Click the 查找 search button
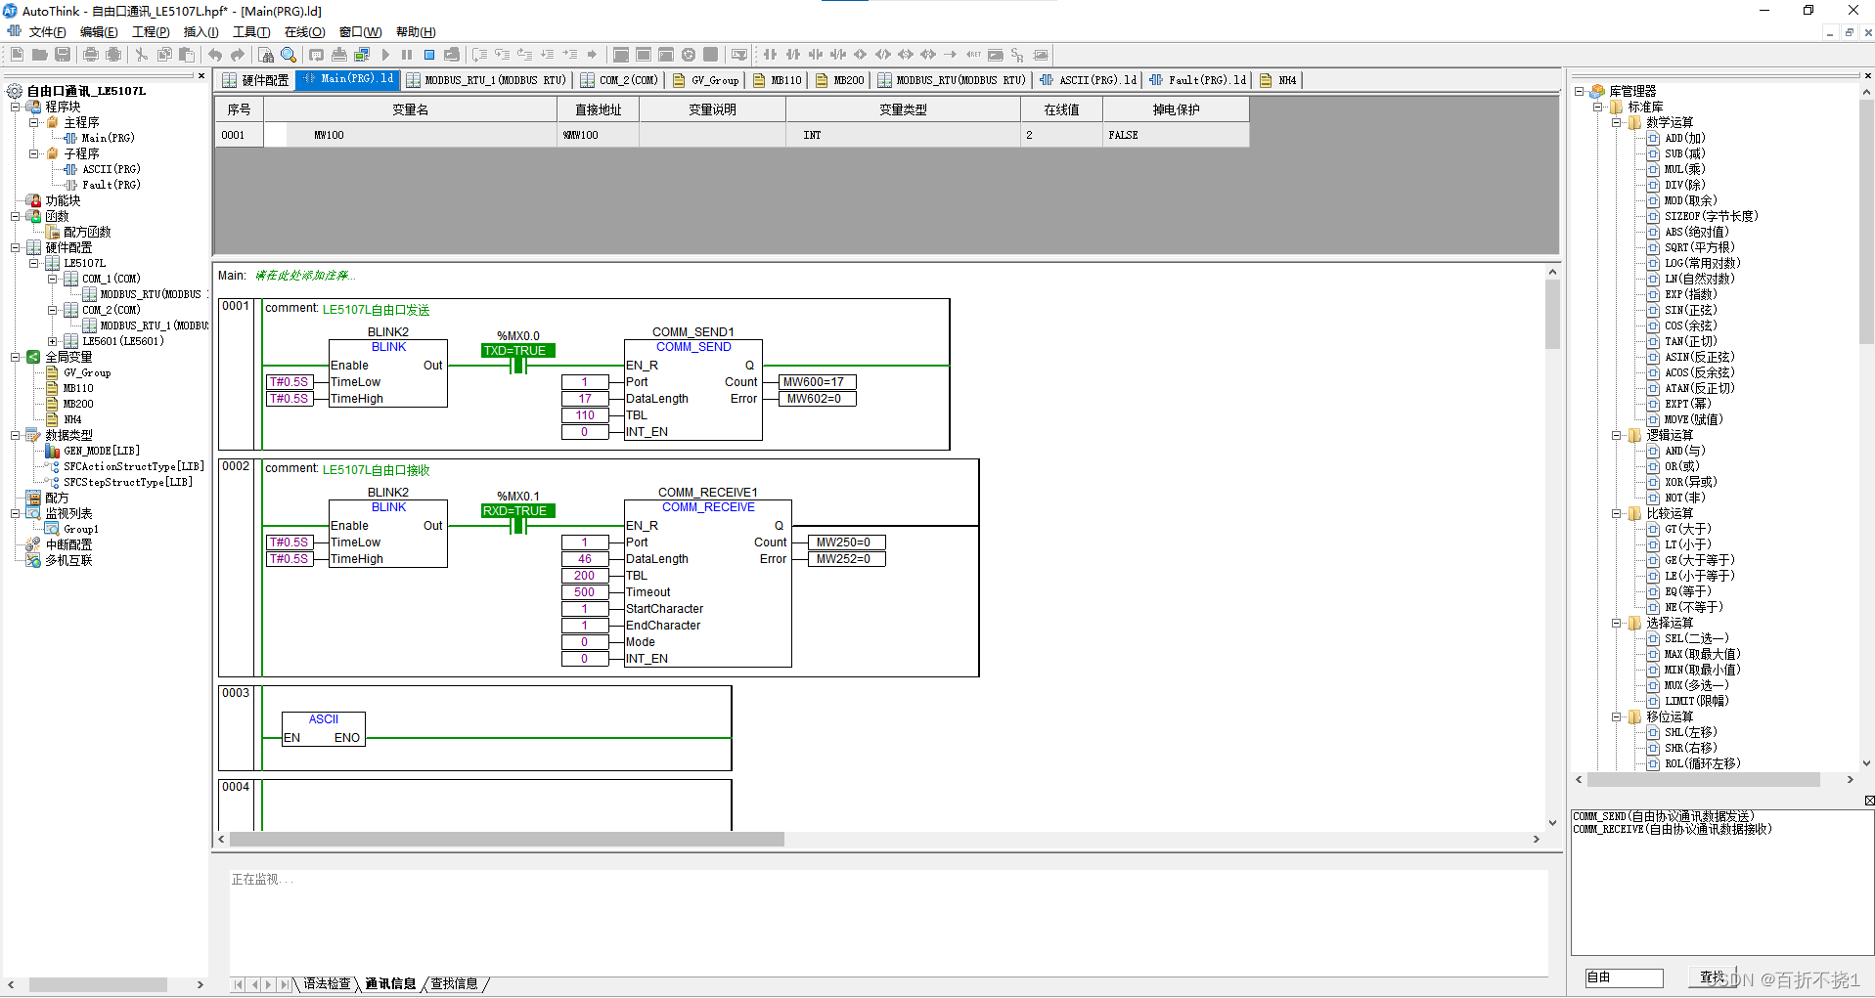This screenshot has height=998, width=1875. (x=1713, y=977)
